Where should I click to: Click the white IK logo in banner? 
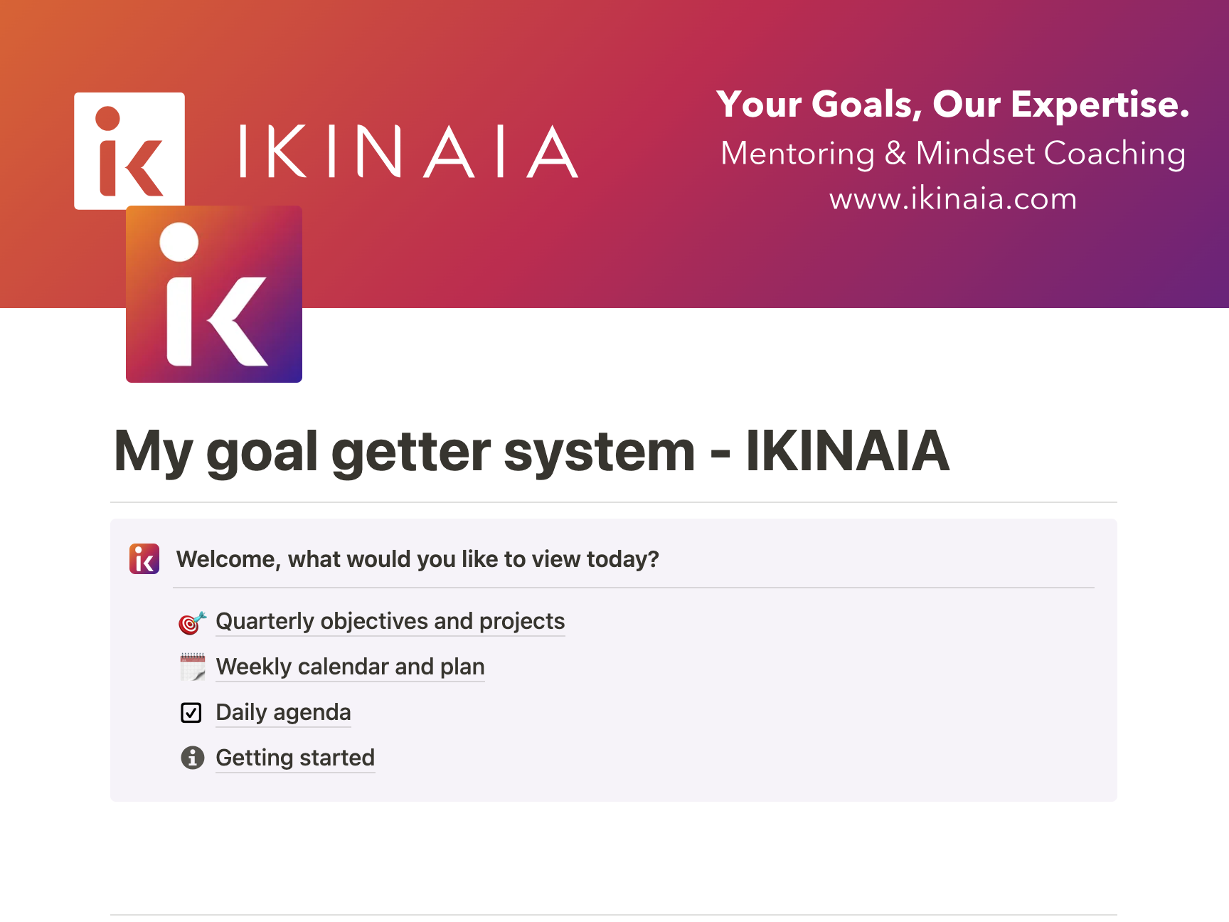(x=129, y=150)
